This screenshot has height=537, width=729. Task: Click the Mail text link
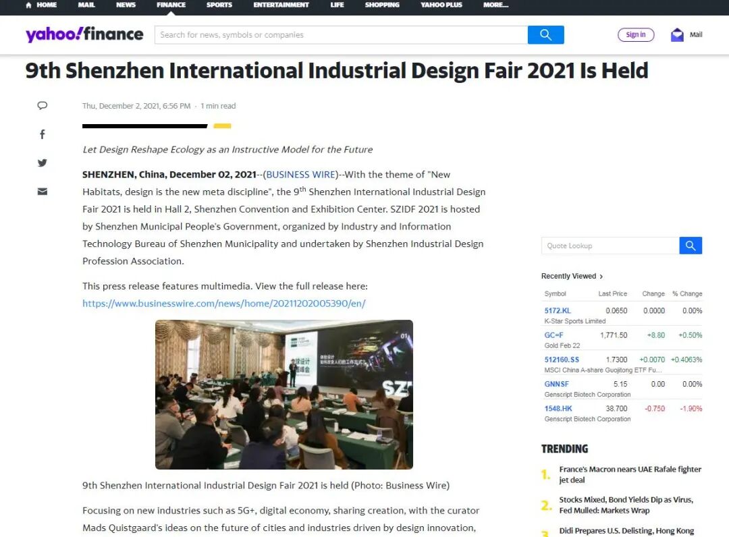click(695, 35)
